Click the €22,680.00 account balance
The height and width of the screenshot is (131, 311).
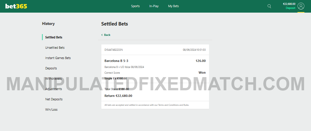pyautogui.click(x=289, y=4)
